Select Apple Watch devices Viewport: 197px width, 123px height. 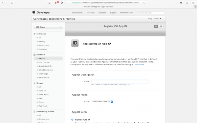point(43,94)
